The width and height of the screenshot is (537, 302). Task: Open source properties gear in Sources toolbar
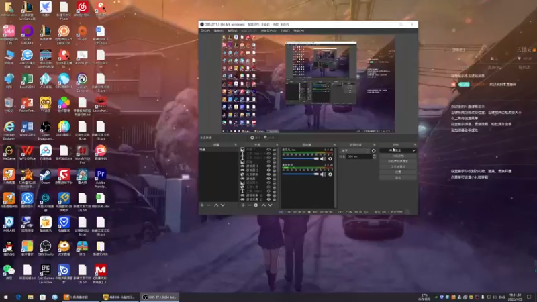(256, 205)
